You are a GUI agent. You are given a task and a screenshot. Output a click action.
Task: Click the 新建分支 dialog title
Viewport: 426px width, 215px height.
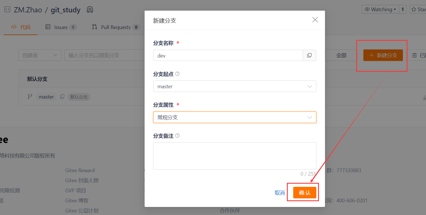click(x=165, y=21)
